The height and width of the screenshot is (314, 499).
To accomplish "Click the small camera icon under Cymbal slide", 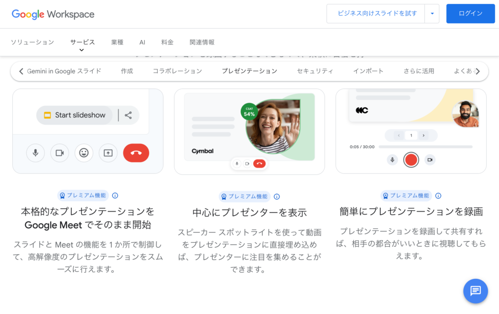I will pos(247,164).
